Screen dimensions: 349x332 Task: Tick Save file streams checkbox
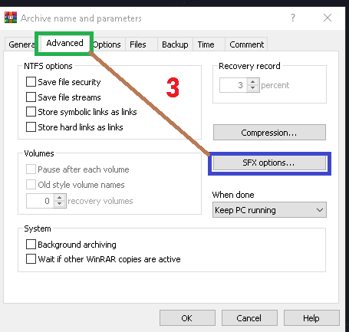(x=31, y=97)
